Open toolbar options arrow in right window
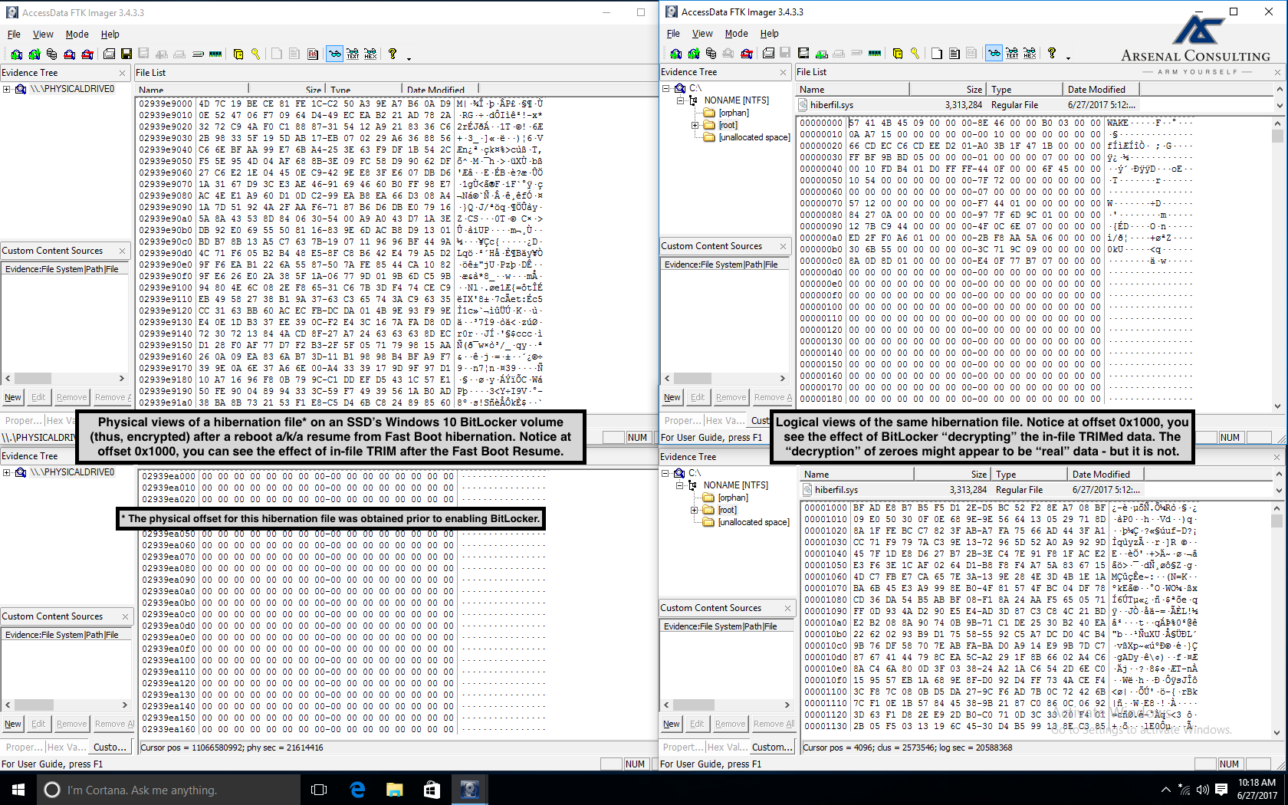This screenshot has height=805, width=1288. (1068, 58)
